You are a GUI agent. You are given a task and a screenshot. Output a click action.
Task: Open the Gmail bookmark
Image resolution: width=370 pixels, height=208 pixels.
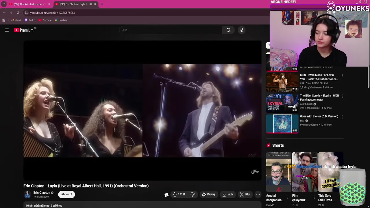click(x=16, y=20)
